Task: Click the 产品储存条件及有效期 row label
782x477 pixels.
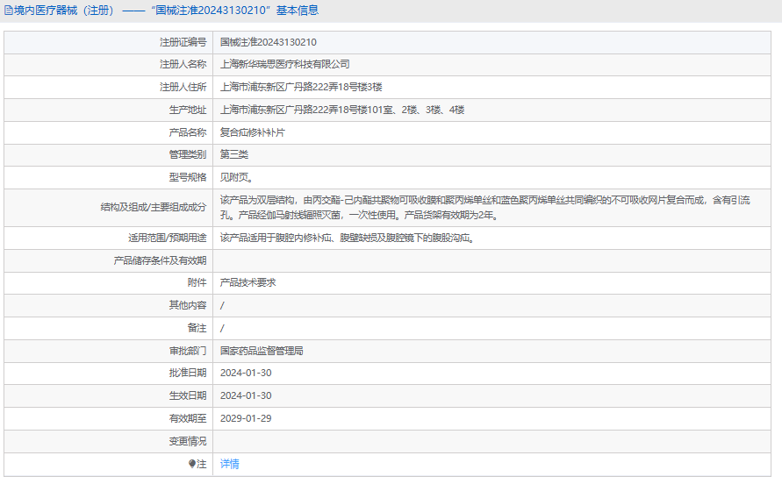Action: 160,260
